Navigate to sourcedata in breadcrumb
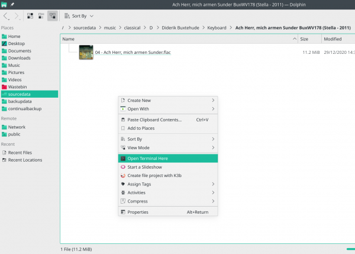This screenshot has height=254, width=355. coord(85,28)
